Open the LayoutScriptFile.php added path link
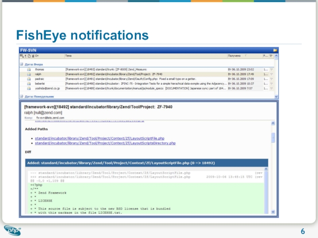 tap(100, 138)
